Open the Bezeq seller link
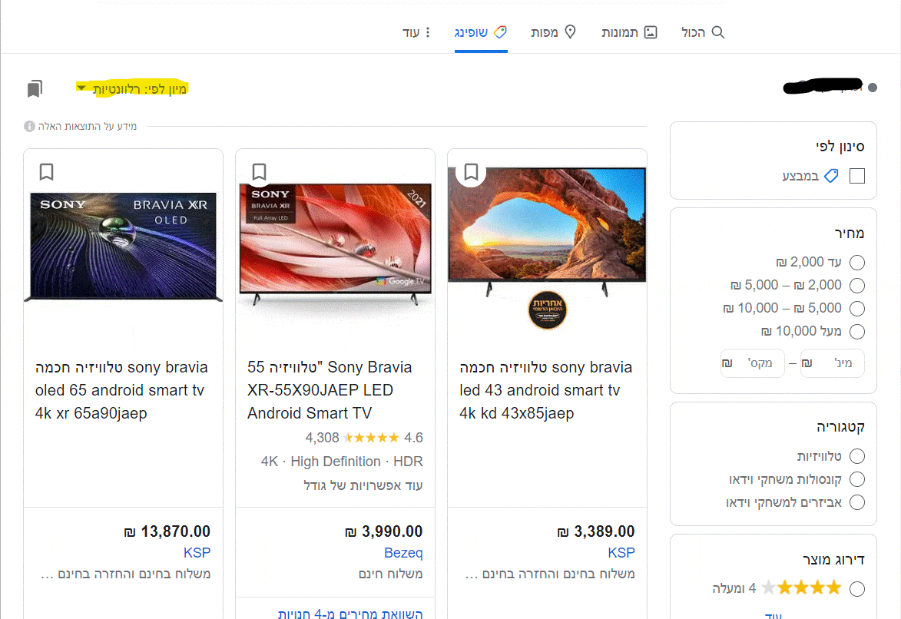The height and width of the screenshot is (619, 901). click(403, 553)
